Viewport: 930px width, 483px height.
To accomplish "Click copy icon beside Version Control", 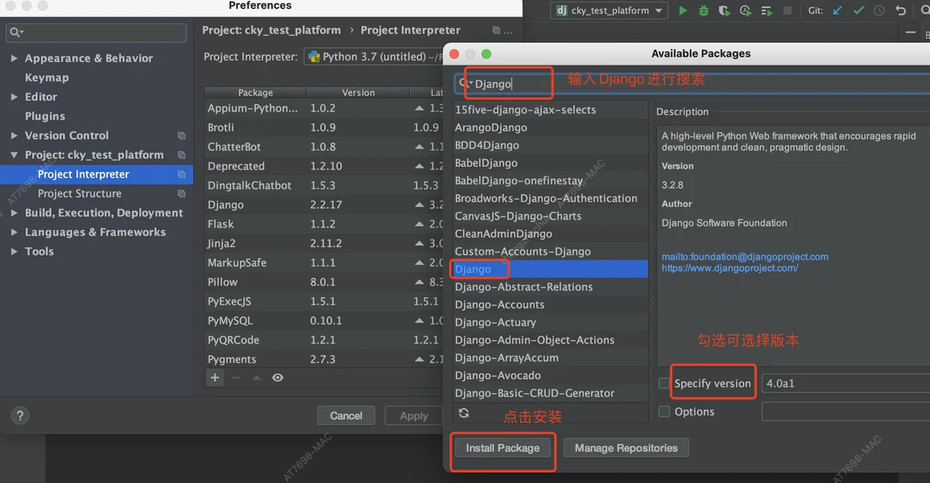I will (x=181, y=136).
